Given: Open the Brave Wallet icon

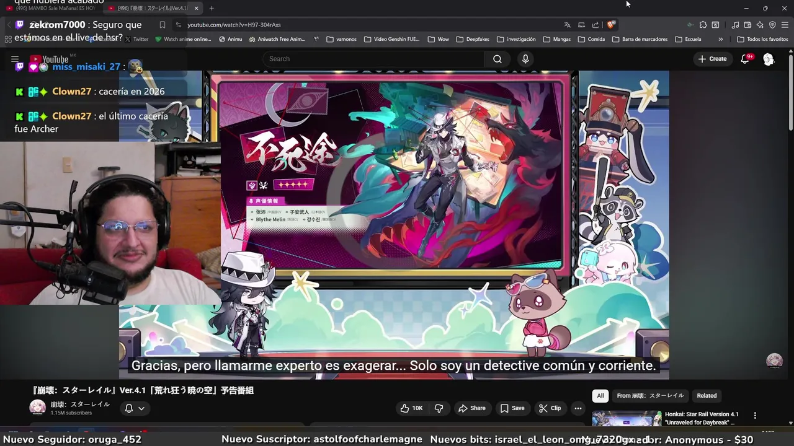Looking at the screenshot, I should coord(747,25).
